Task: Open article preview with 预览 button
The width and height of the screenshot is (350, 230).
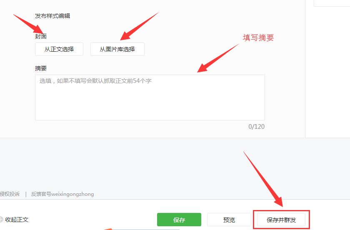Action: coord(229,220)
